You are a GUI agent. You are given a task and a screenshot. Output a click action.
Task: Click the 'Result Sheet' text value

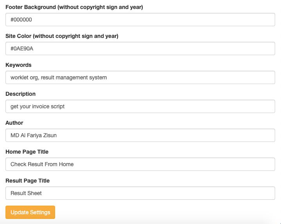[x=26, y=193]
